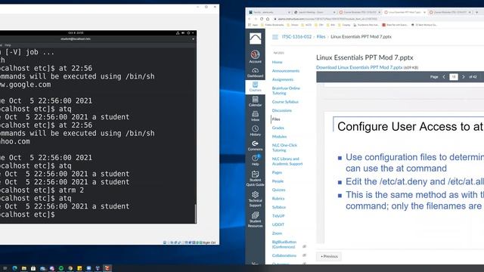The image size is (484, 272).
Task: Open Collaborations in course navigation
Action: tap(284, 255)
